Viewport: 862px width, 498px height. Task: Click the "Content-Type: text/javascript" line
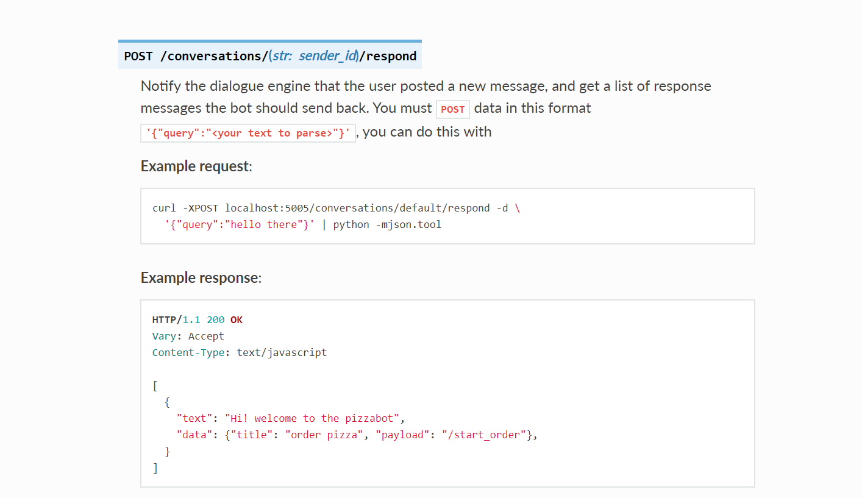tap(240, 353)
